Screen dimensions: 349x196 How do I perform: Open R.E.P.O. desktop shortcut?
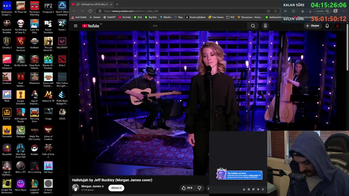[7, 114]
